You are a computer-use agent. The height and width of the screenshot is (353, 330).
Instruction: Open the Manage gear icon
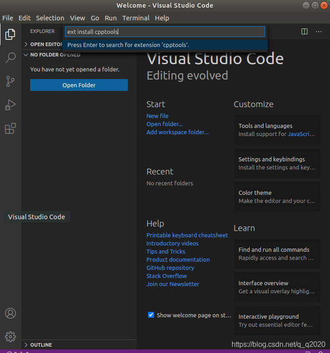coord(10,337)
